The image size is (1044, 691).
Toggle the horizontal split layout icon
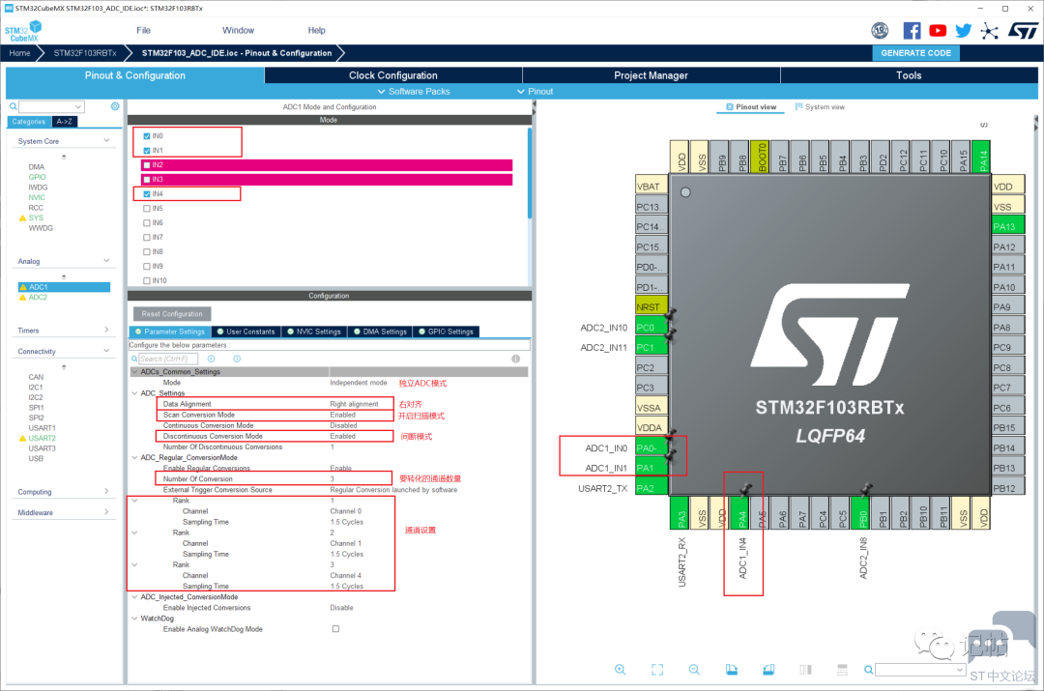(x=805, y=670)
